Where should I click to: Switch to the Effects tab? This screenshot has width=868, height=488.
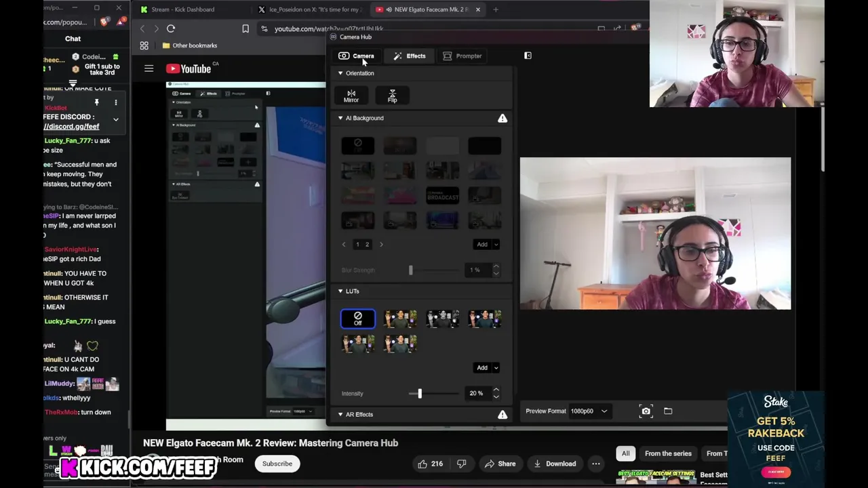(x=410, y=56)
